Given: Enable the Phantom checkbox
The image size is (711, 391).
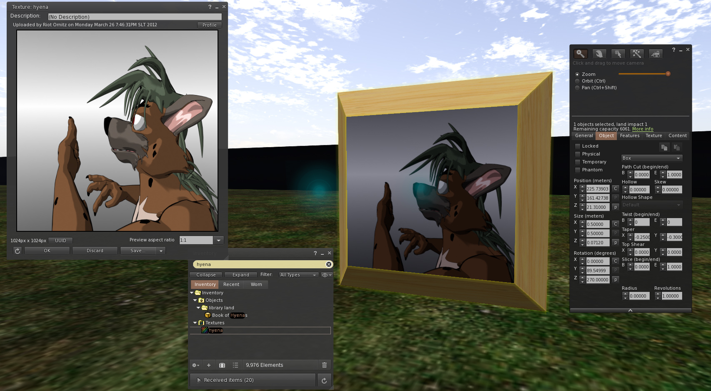Looking at the screenshot, I should (x=578, y=170).
